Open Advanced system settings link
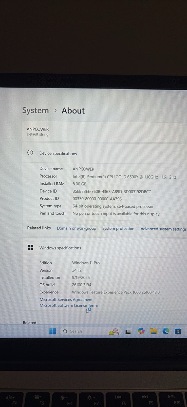The height and width of the screenshot is (407, 187). point(163,229)
